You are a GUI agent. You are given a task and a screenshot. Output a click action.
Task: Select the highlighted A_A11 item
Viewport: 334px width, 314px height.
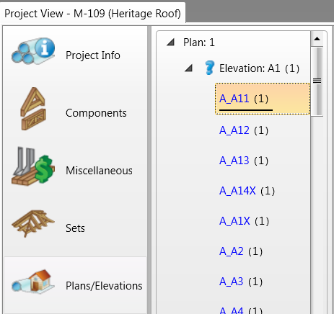pos(263,99)
